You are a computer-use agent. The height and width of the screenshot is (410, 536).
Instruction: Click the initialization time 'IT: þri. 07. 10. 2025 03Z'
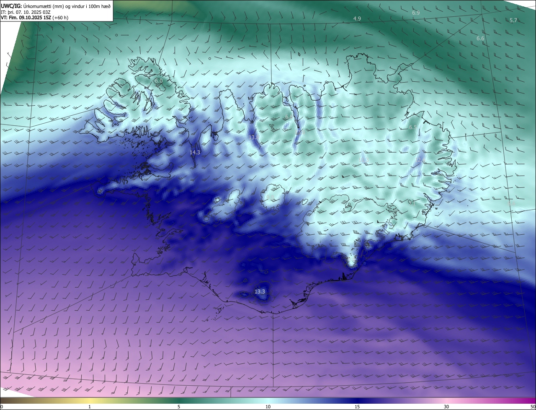point(26,12)
